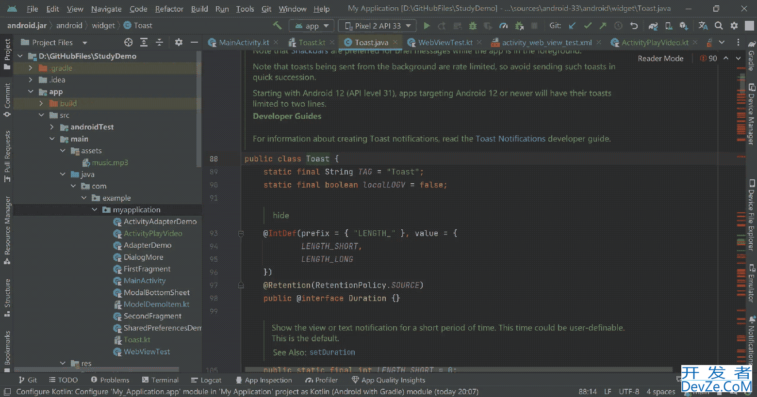757x397 pixels.
Task: Click Collapse All icon in project panel
Action: point(159,42)
